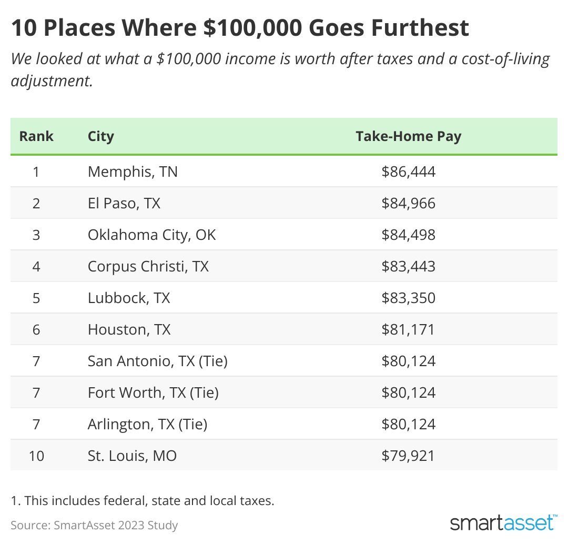Click the federal, state and local taxes footnote
Screen dimensions: 568x544
pos(143,501)
